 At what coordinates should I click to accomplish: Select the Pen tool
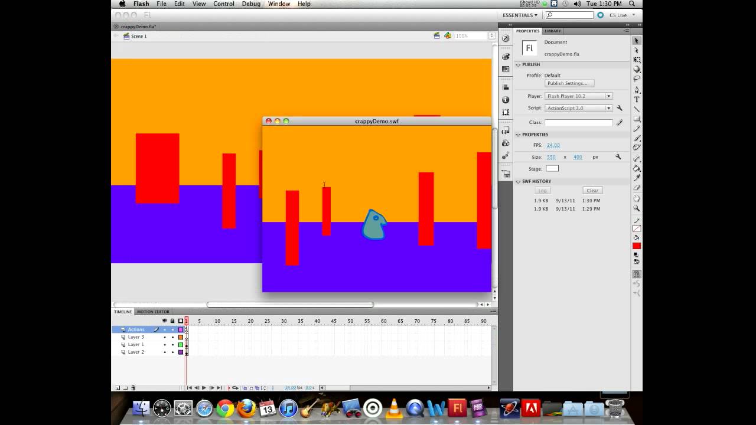click(637, 90)
